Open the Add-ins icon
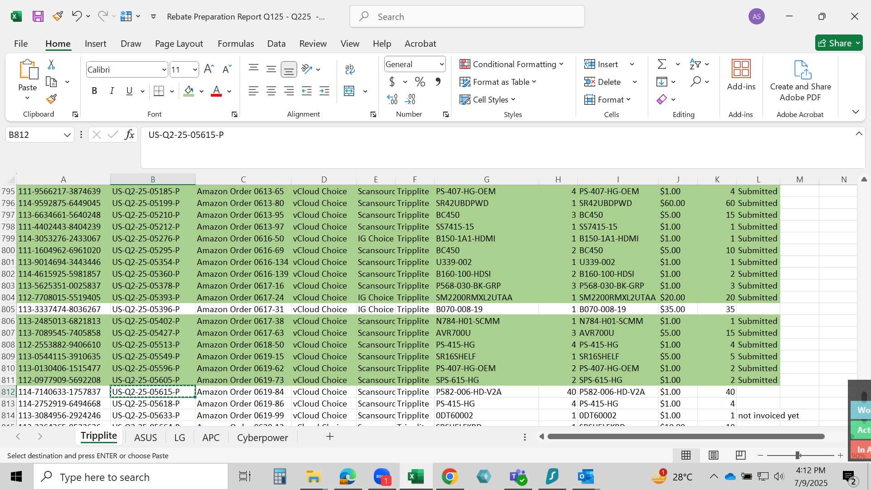The width and height of the screenshot is (871, 490). point(741,69)
